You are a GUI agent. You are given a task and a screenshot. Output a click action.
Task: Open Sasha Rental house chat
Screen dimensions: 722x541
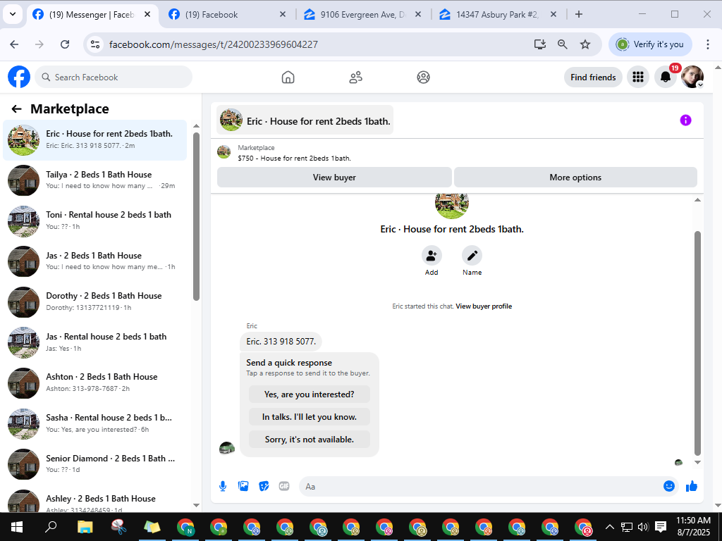pyautogui.click(x=95, y=423)
